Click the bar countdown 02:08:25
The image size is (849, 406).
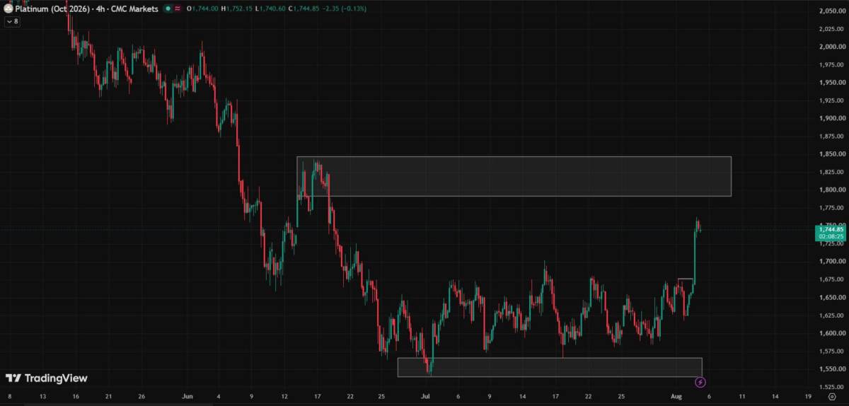[831, 236]
